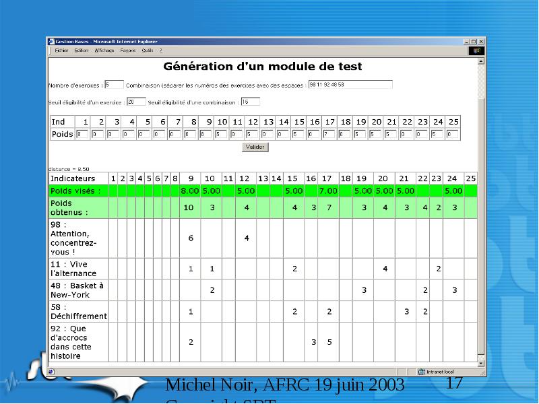Click the Intranet local zone icon

click(x=422, y=372)
